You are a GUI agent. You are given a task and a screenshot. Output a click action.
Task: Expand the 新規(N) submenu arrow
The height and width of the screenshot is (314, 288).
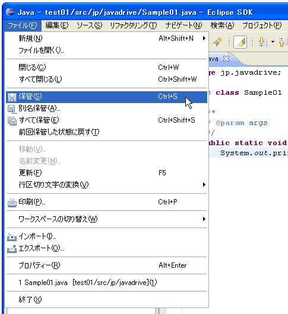click(x=204, y=39)
